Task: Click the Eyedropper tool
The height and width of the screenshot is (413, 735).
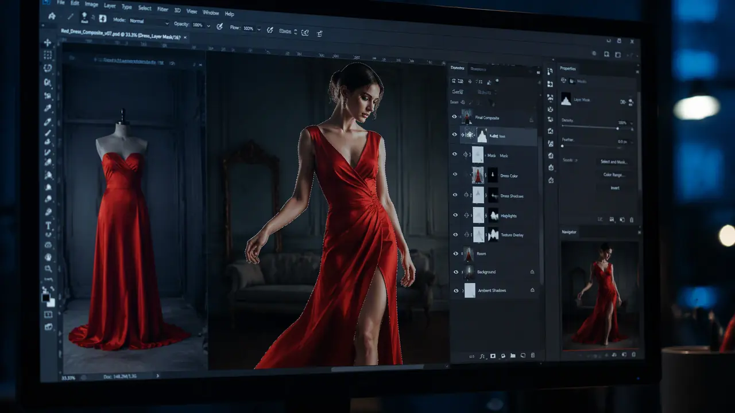Action: point(48,108)
